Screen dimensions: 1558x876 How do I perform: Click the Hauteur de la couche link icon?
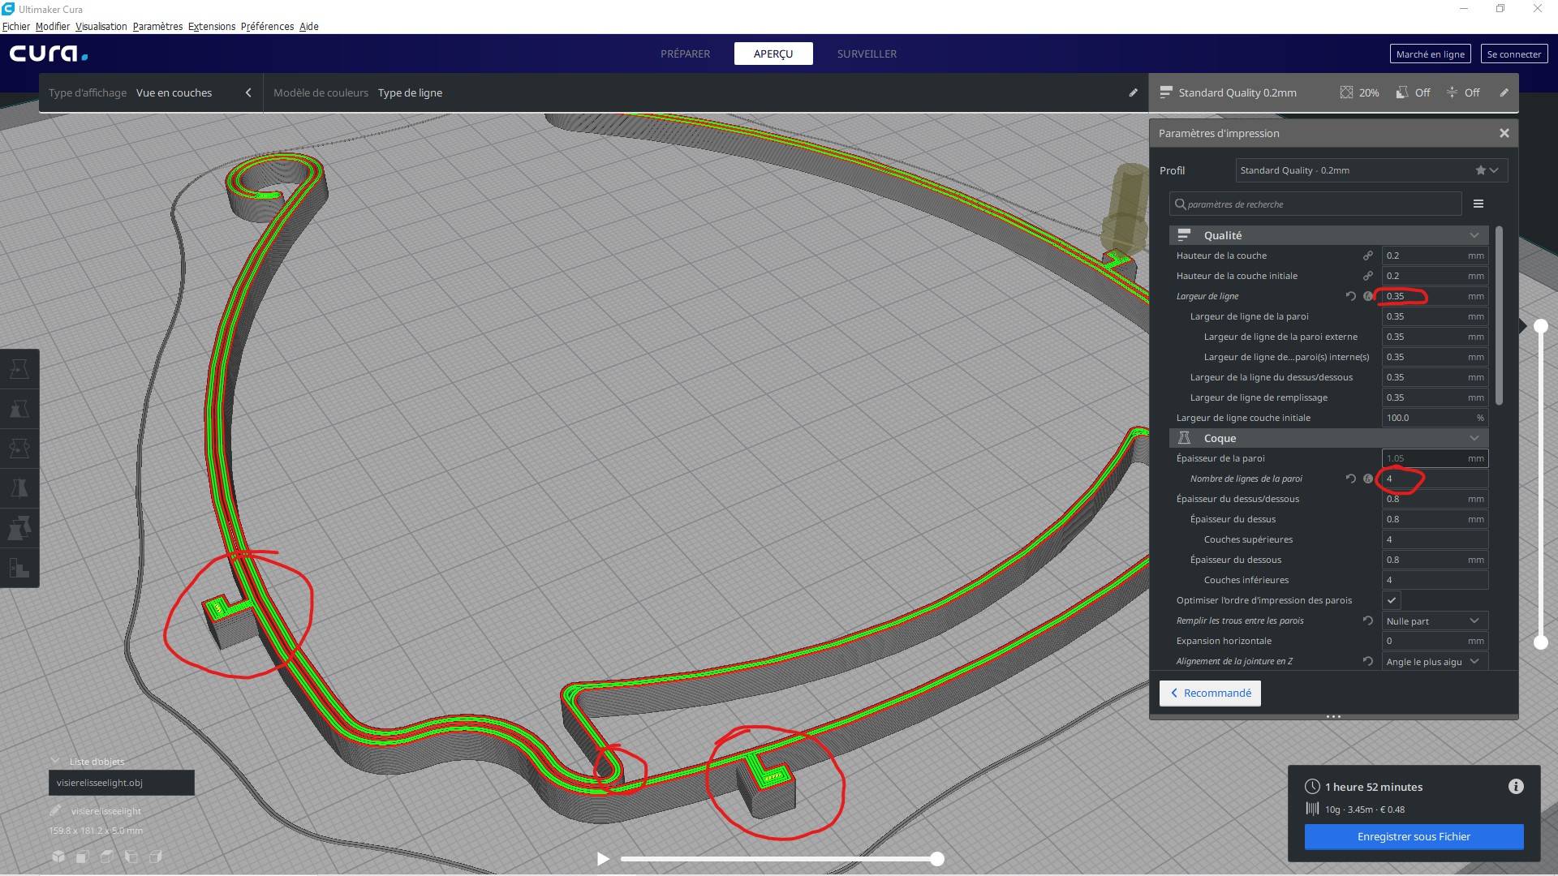(1368, 255)
